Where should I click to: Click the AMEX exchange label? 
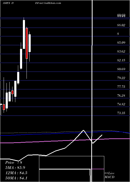6,3
